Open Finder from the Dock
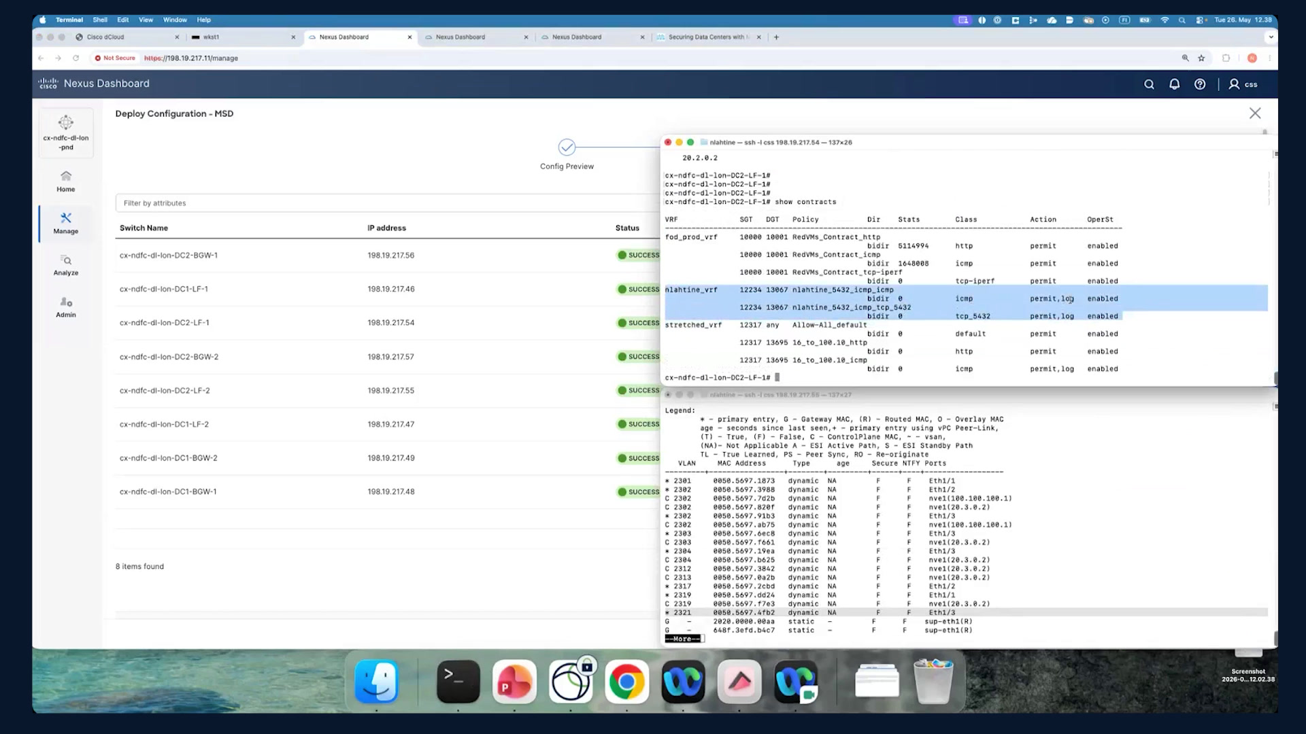1306x734 pixels. 376,681
